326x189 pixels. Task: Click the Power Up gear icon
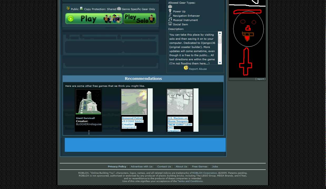170,11
